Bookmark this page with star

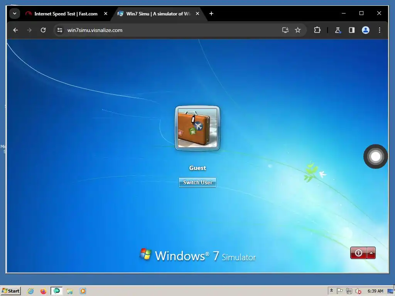pos(298,30)
